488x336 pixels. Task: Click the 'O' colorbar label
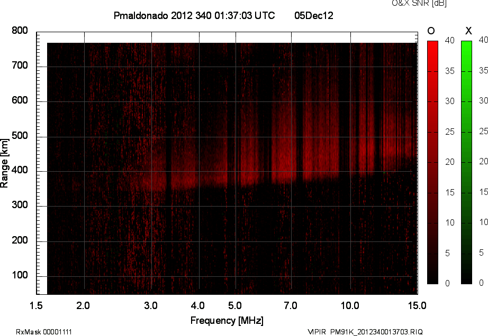pyautogui.click(x=431, y=31)
